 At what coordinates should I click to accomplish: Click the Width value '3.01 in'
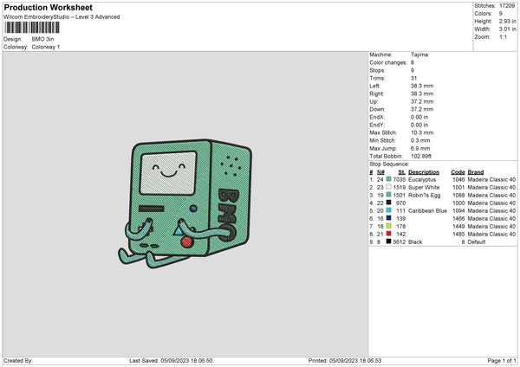point(507,29)
